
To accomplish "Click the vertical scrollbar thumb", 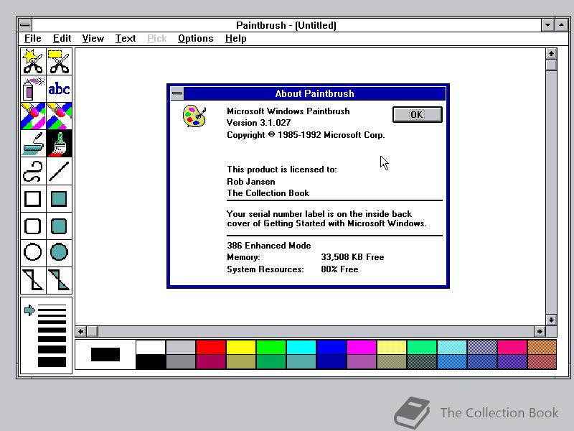I will point(551,65).
